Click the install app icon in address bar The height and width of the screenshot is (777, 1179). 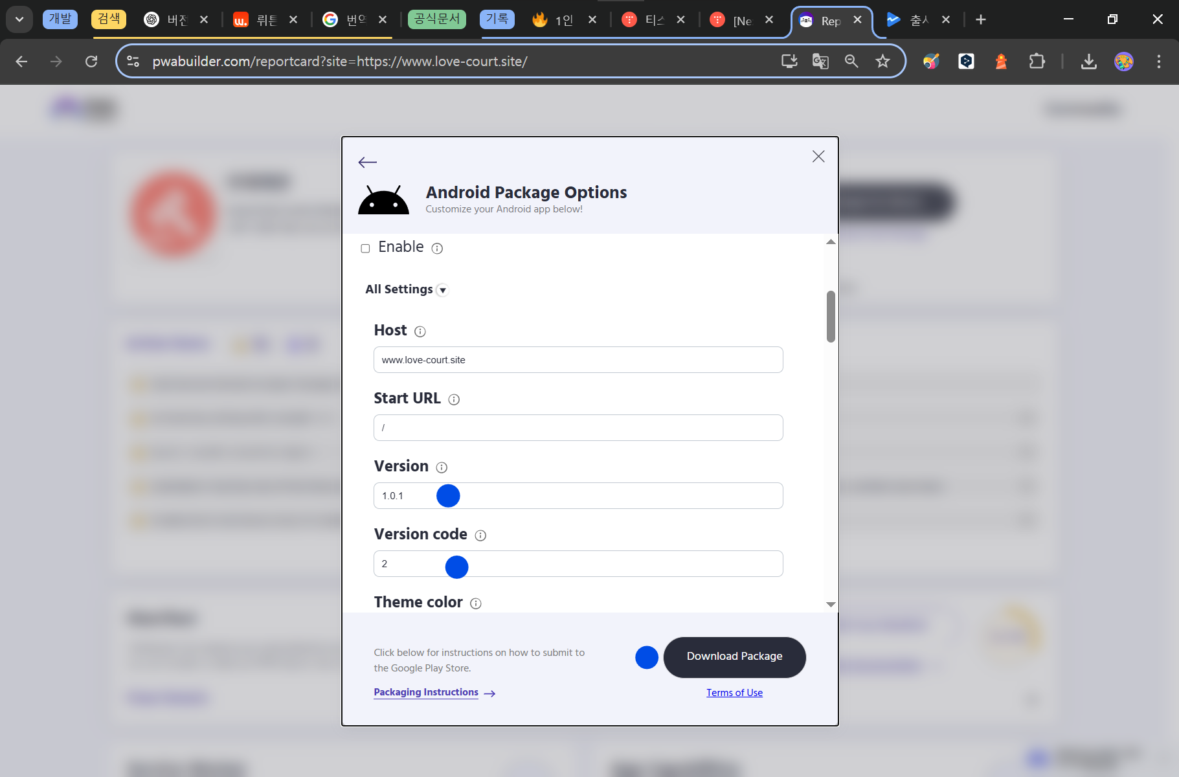pos(789,62)
